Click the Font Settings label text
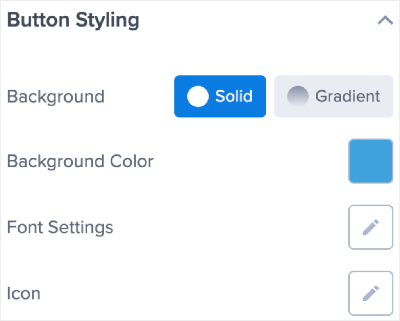 (x=61, y=227)
